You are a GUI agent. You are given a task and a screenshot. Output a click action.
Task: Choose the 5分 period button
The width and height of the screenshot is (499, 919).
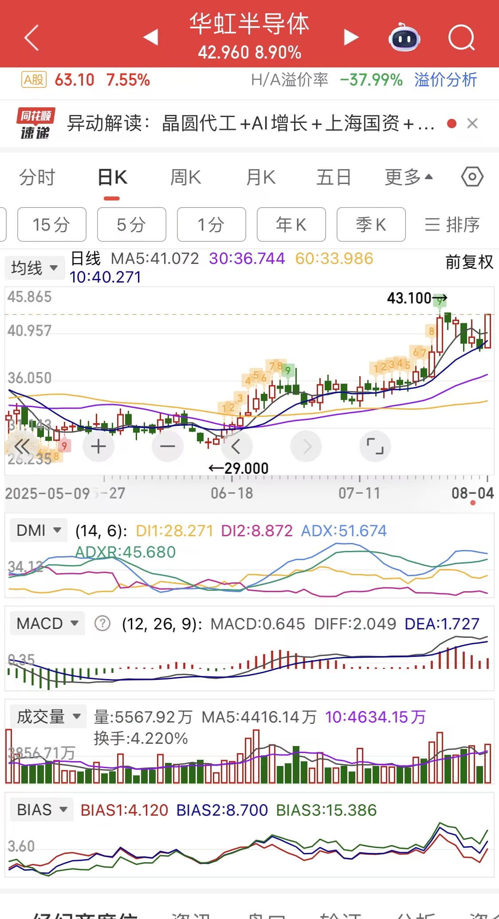pyautogui.click(x=132, y=224)
